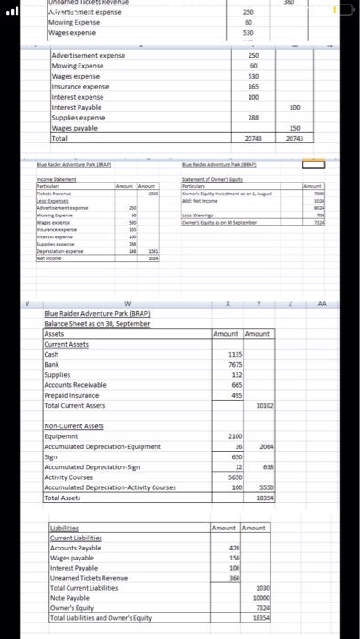Screen dimensions: 360x639
Task: Click net sign value 638
Action: pos(269,467)
